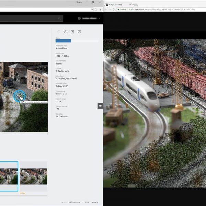The width and height of the screenshot is (206, 206).
Task: Open a new browser tab
Action: 135,4
